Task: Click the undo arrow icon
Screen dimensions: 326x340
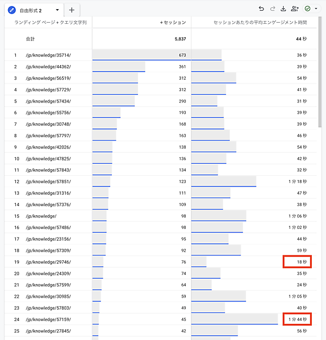Action: 261,9
